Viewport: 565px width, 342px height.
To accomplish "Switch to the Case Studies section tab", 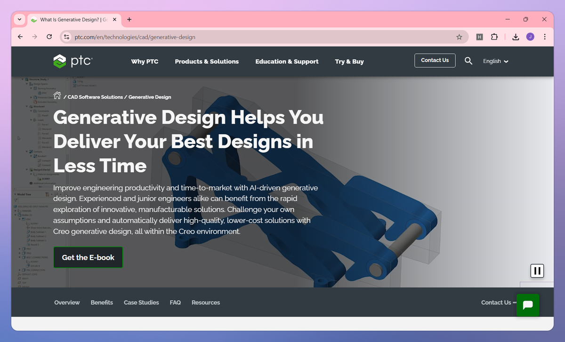I will pos(141,302).
